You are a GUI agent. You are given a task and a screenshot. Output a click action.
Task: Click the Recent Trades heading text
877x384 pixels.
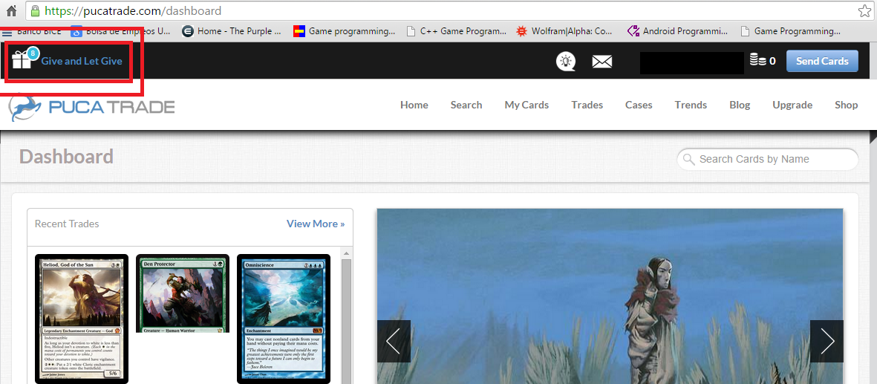67,224
